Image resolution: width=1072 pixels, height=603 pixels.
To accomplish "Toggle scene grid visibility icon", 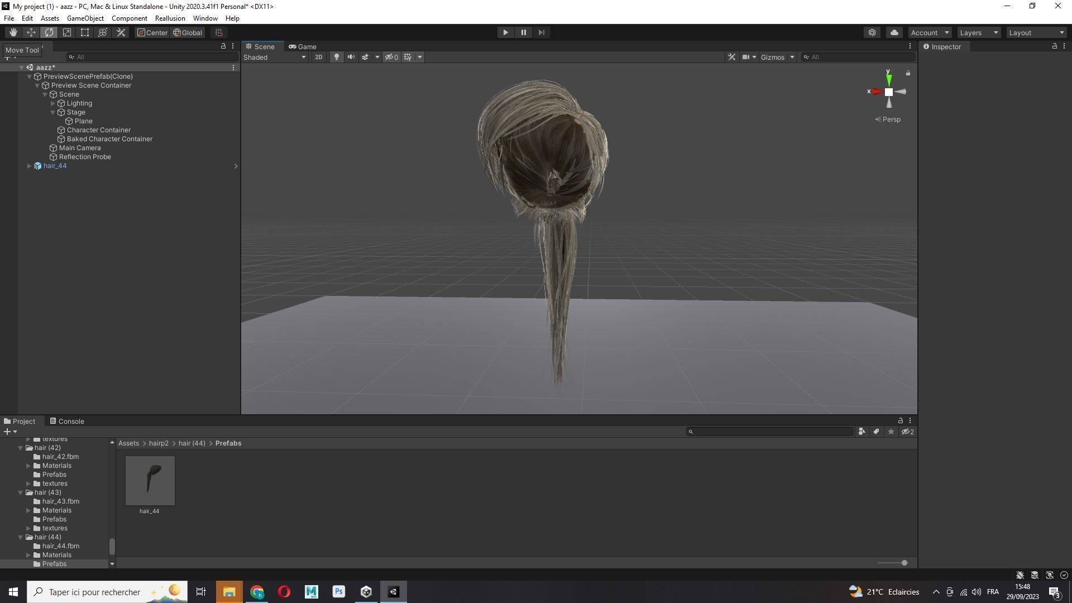I will click(408, 57).
